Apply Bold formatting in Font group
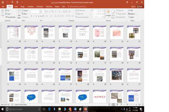This screenshot has height=112, width=169. [x=32, y=16]
